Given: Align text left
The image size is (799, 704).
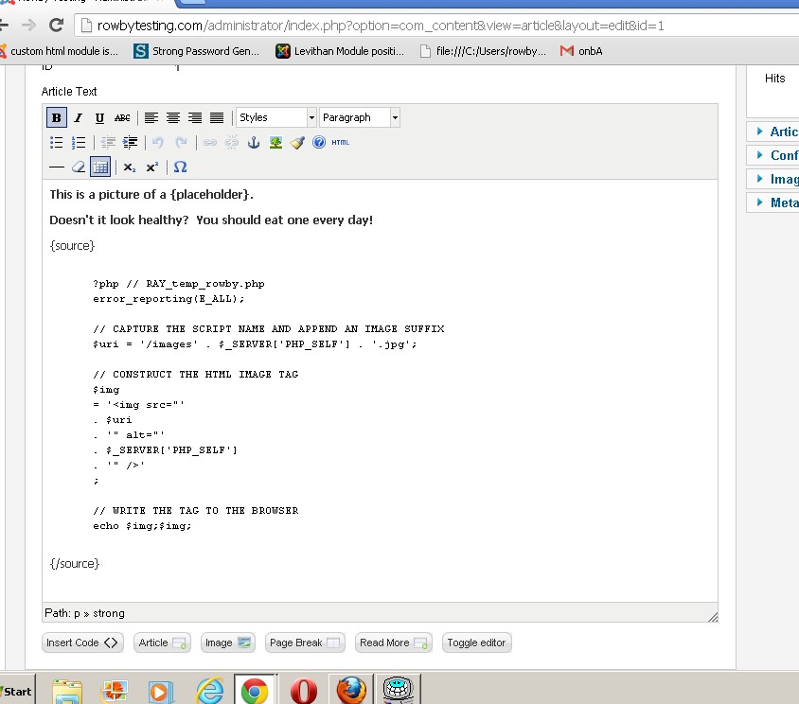Looking at the screenshot, I should point(151,117).
